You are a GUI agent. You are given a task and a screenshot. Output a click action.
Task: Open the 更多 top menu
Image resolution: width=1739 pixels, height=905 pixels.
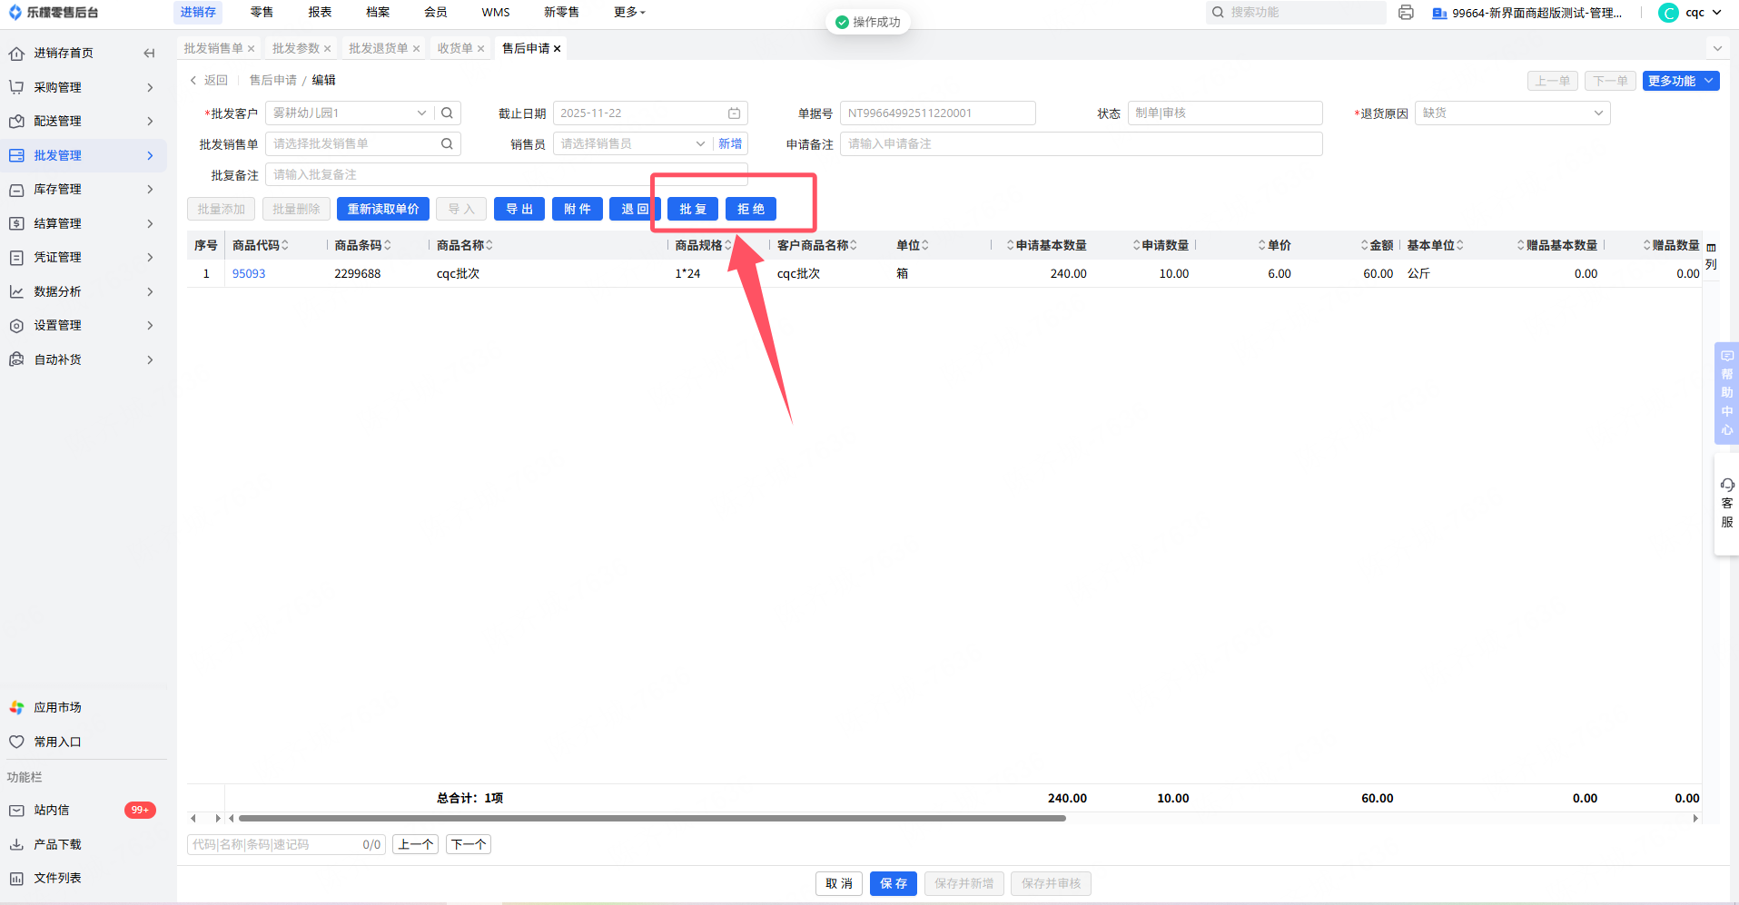[629, 13]
